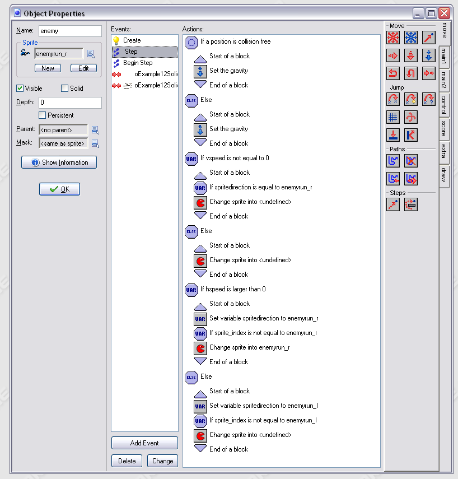The image size is (458, 479).
Task: Select 'If spritedirection is equal to enemyrun_r' action
Action: [253, 188]
